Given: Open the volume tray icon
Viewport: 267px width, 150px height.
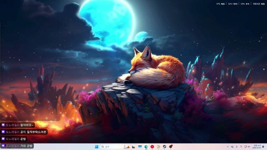Looking at the screenshot, I should 249,147.
